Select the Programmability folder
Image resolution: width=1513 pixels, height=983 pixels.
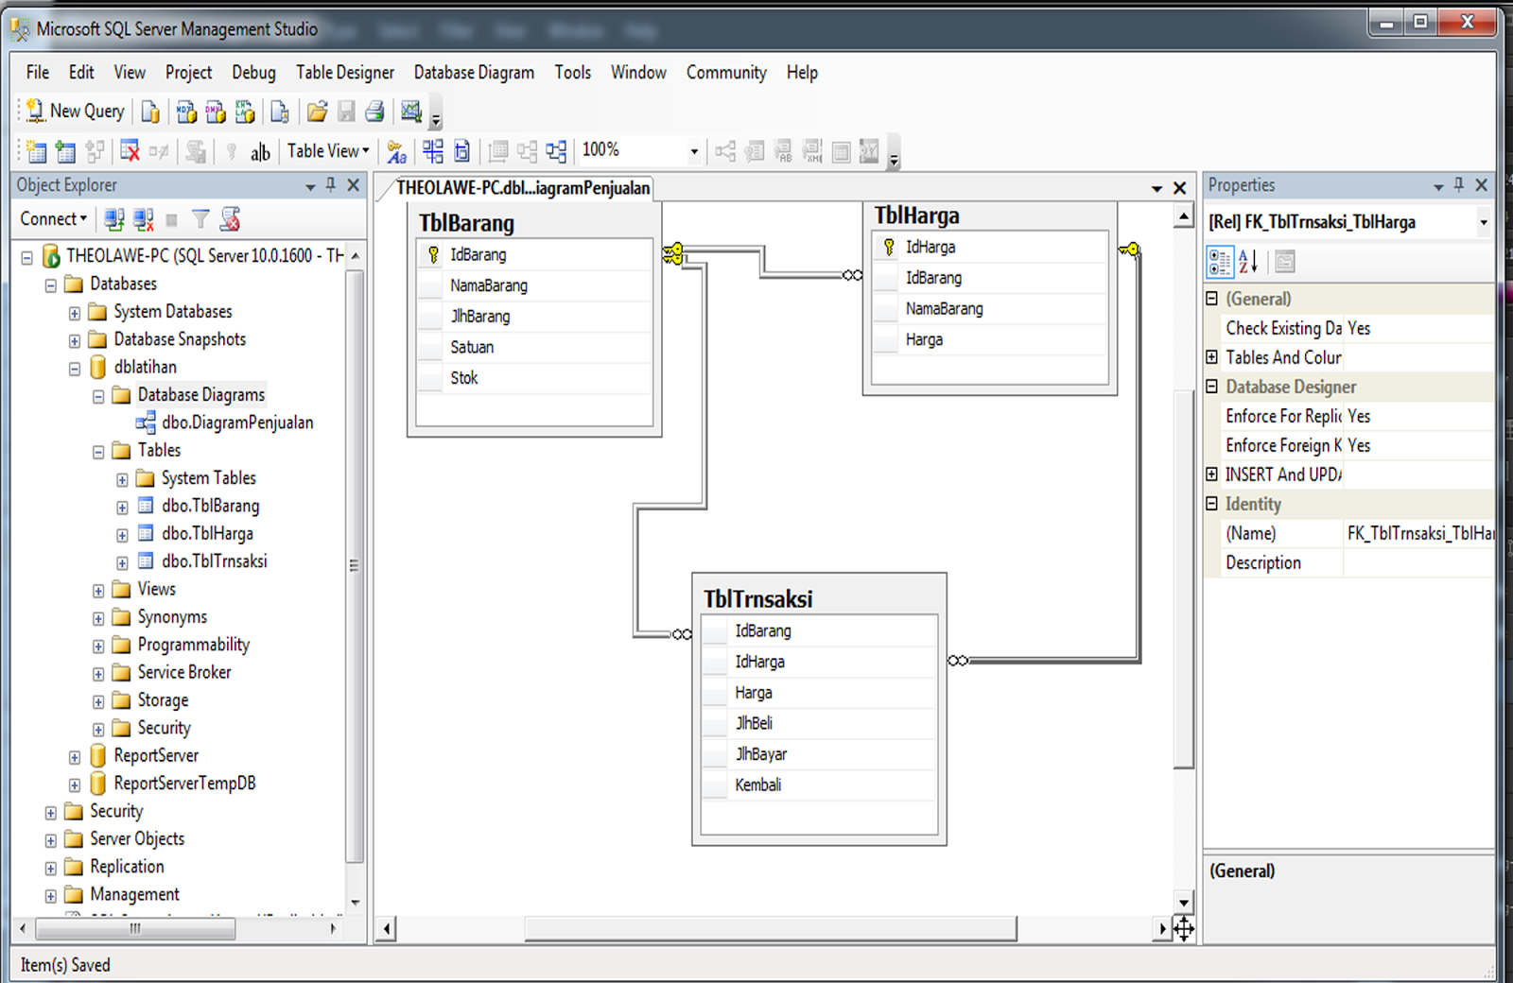point(194,645)
